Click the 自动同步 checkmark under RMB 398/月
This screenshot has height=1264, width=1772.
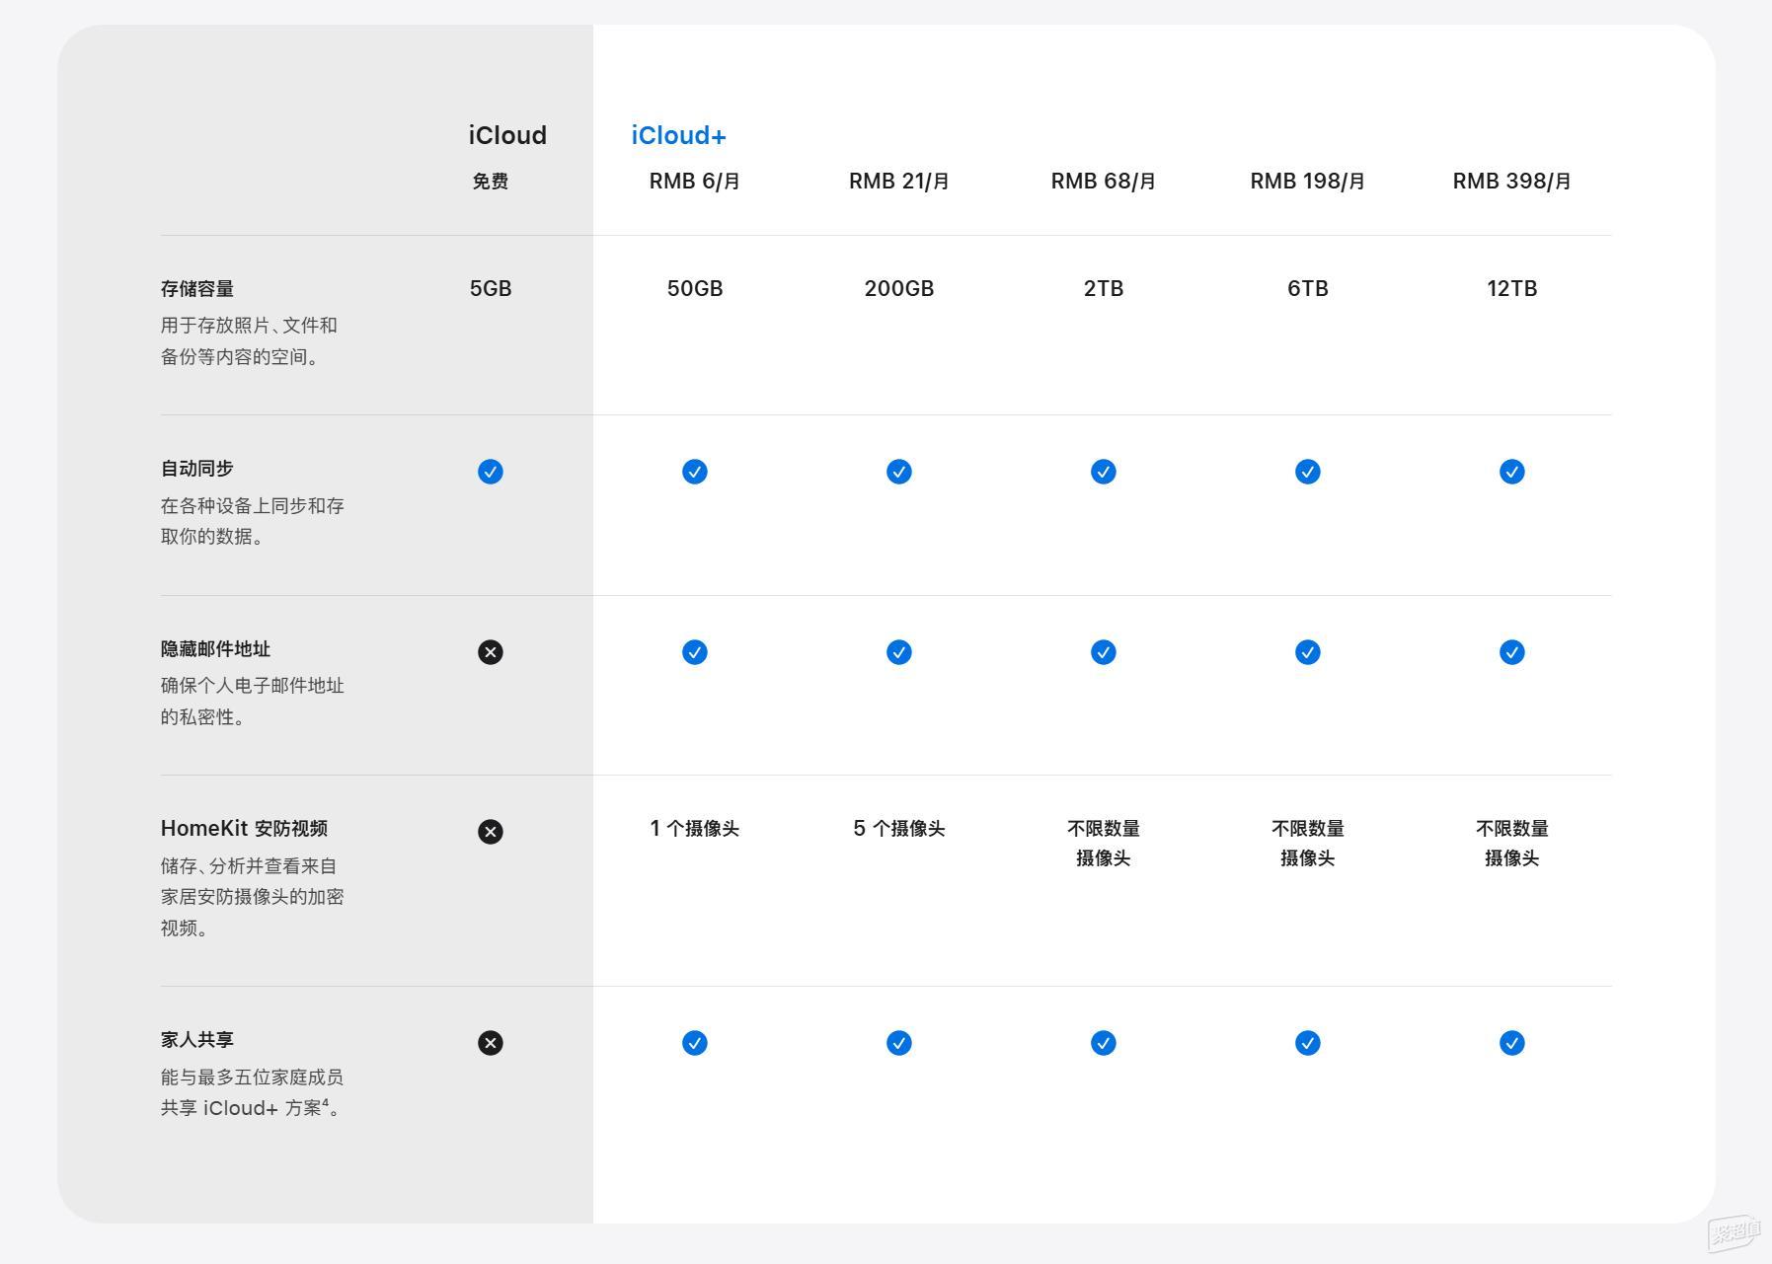(x=1512, y=472)
